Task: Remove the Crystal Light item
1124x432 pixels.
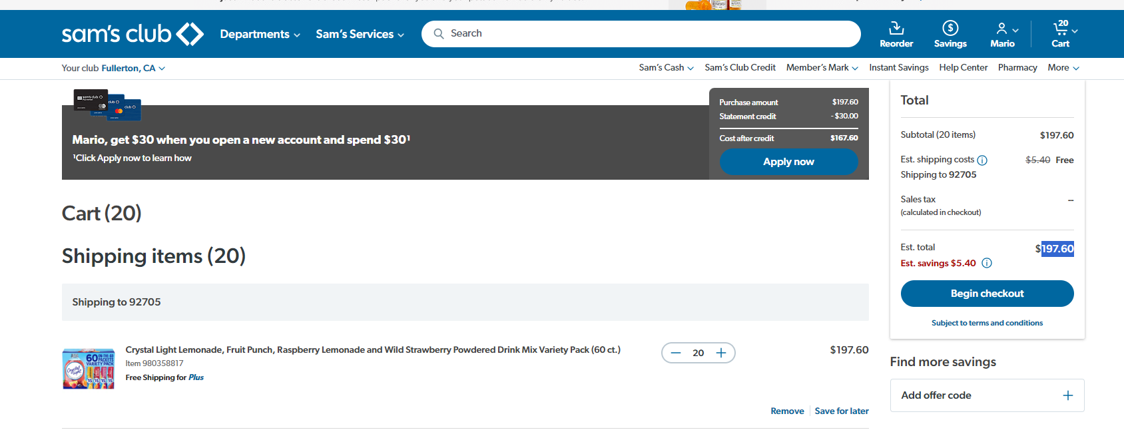Action: click(x=787, y=411)
